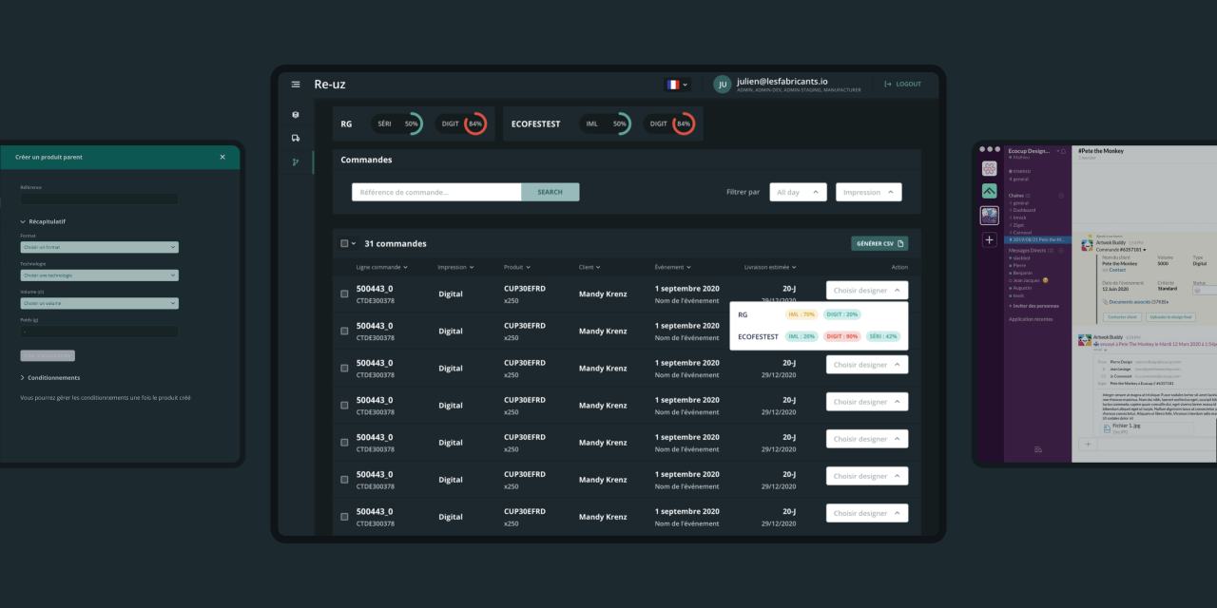Focus the Poids (g) input field
The image size is (1217, 608).
click(x=99, y=332)
